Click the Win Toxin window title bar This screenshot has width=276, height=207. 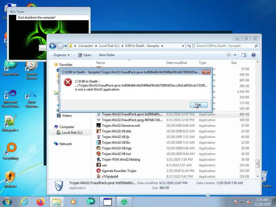pos(49,12)
